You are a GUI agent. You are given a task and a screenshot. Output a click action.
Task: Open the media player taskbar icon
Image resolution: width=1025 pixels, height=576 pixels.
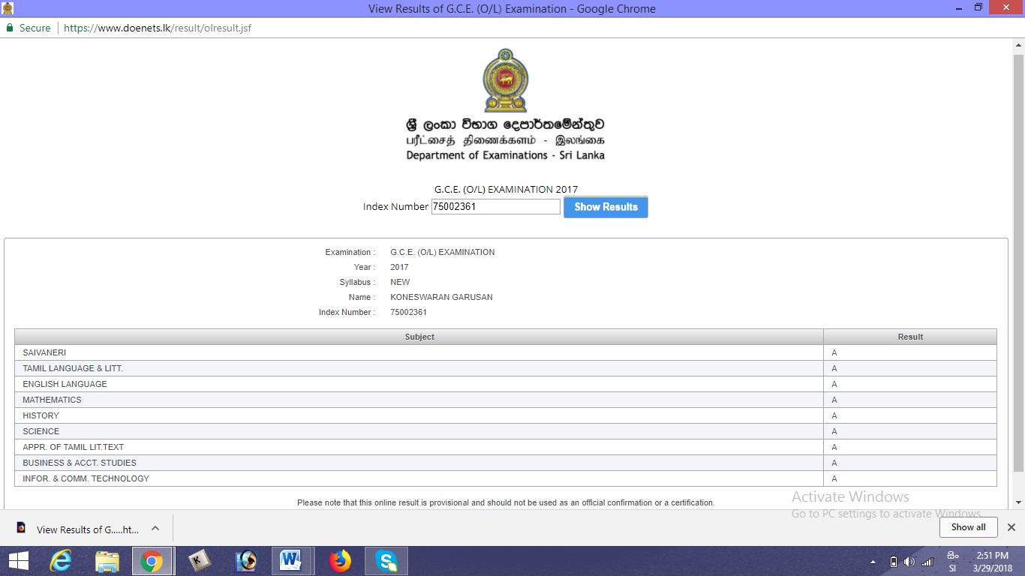tap(245, 561)
